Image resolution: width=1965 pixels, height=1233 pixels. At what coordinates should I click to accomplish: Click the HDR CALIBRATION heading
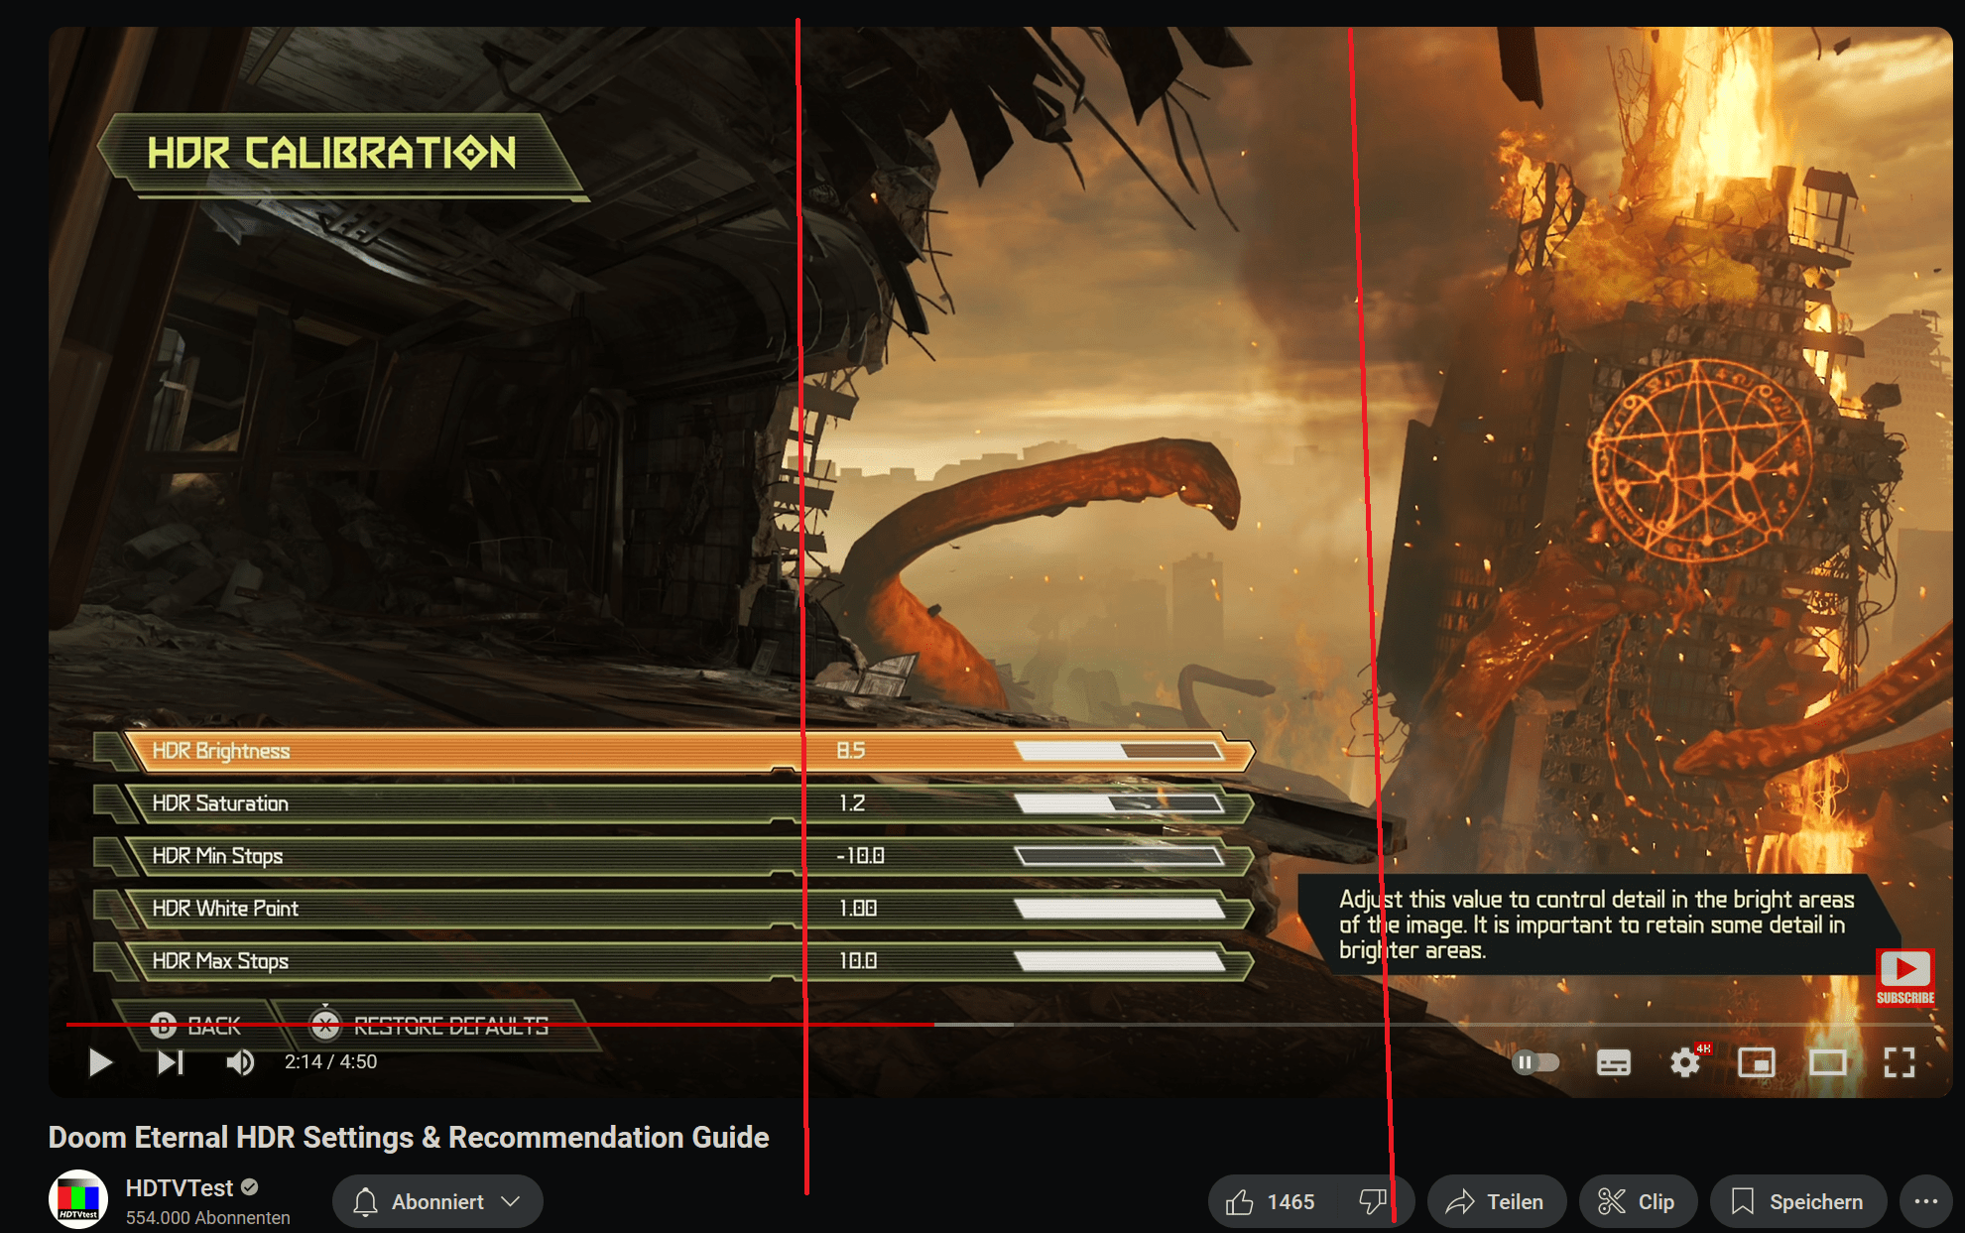(x=332, y=153)
